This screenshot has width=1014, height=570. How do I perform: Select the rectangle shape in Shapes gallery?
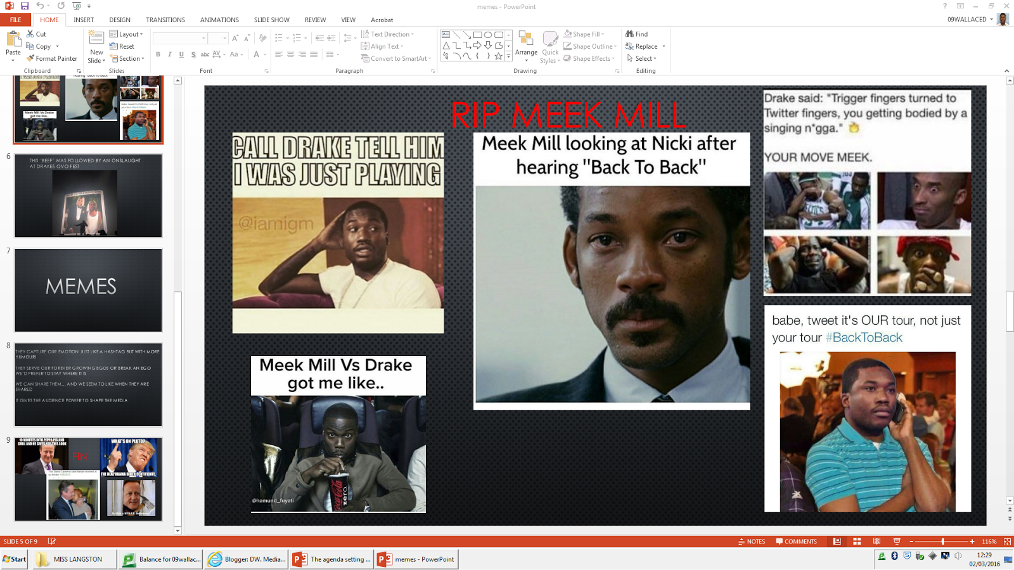477,35
